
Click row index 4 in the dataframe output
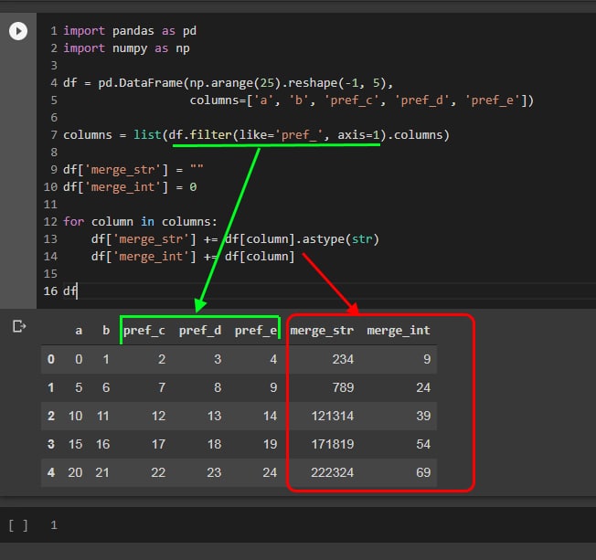coord(51,472)
